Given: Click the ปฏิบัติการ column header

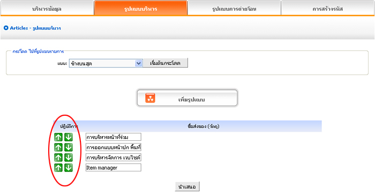Looking at the screenshot, I should [x=69, y=126].
